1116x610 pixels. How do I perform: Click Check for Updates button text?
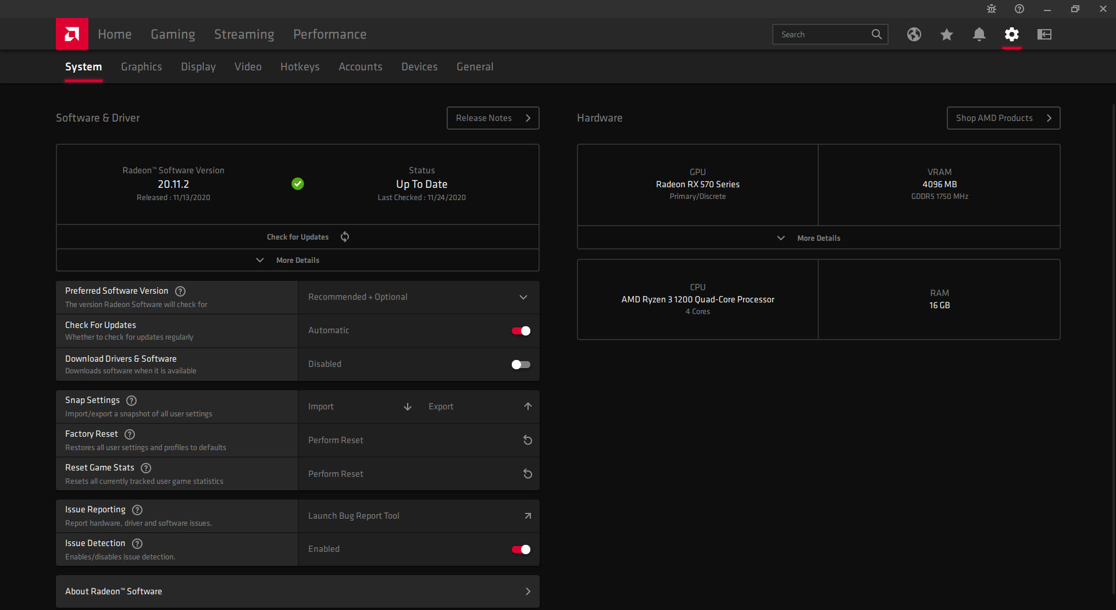click(298, 237)
